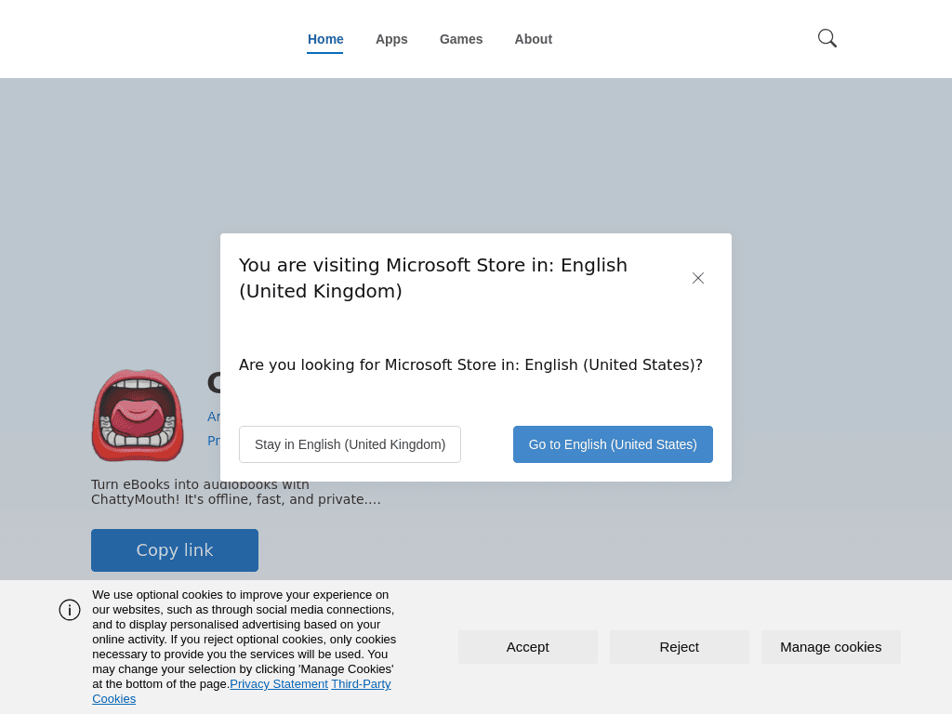Select the About tab

pyautogui.click(x=533, y=39)
